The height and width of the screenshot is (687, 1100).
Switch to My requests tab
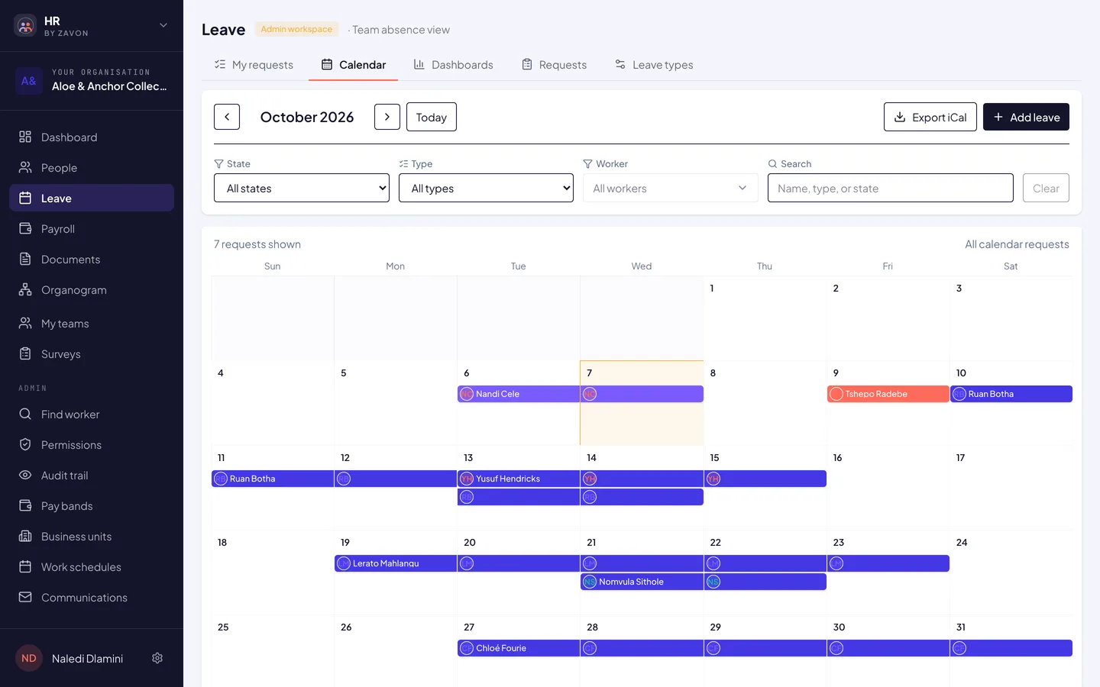tap(254, 65)
